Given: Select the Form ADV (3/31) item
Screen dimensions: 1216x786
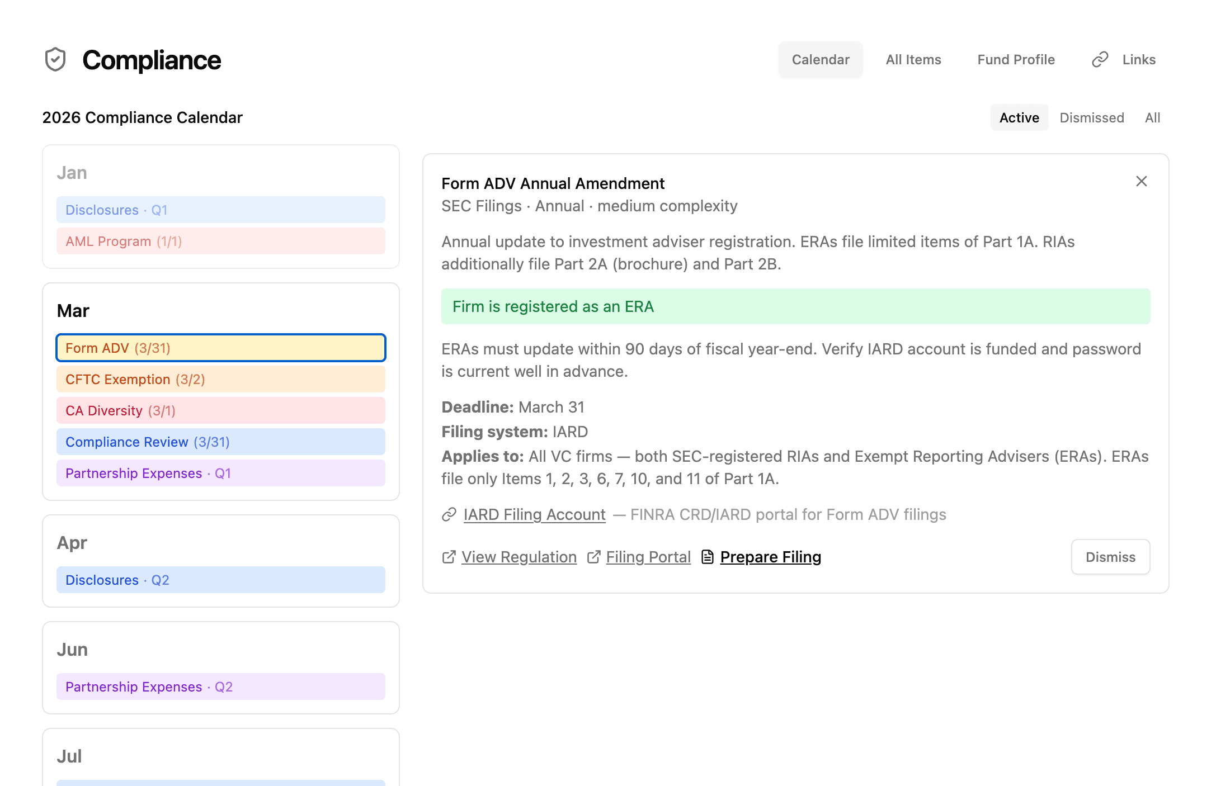Looking at the screenshot, I should tap(221, 348).
